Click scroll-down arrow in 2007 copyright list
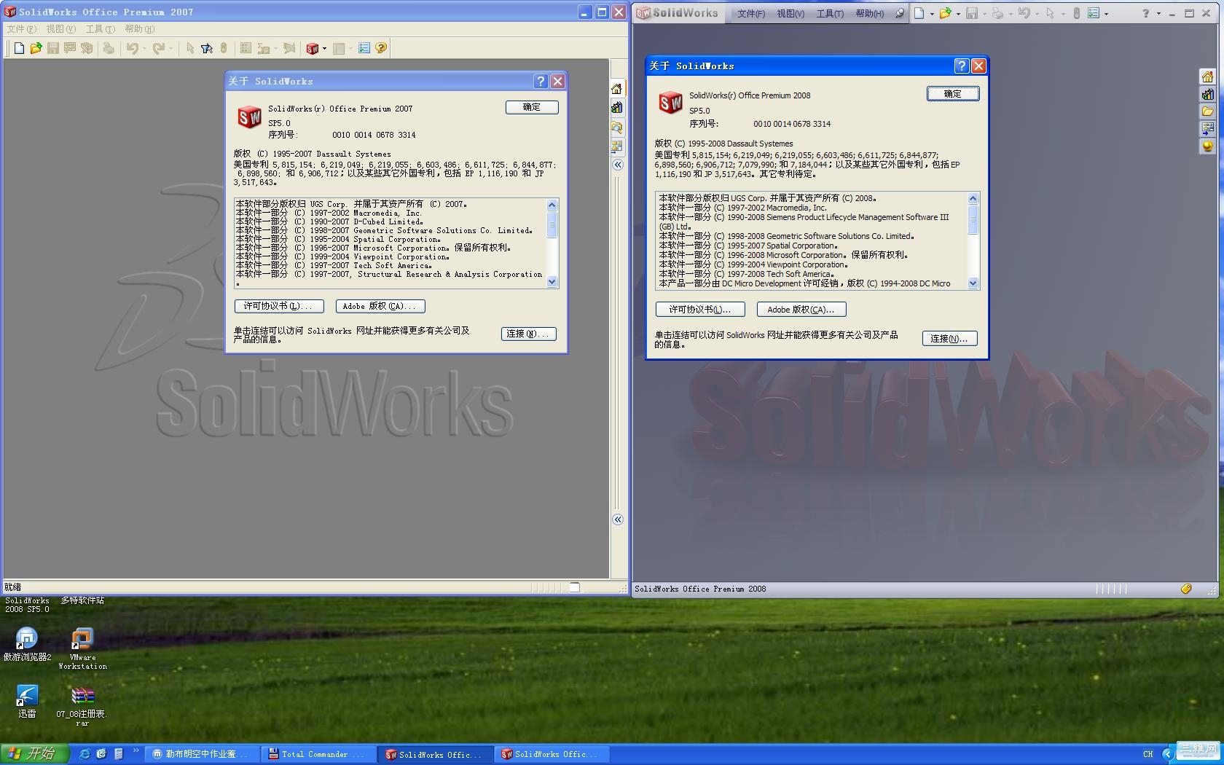This screenshot has width=1224, height=765. [552, 282]
